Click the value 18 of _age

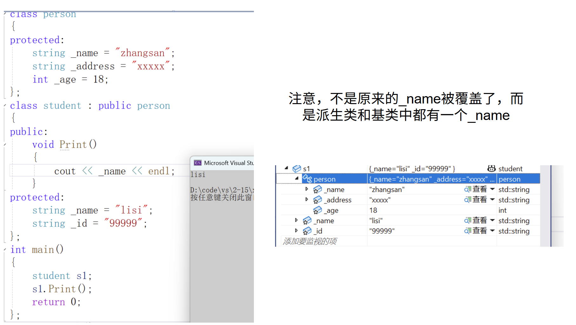click(x=373, y=210)
